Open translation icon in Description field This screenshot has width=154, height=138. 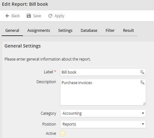point(142,83)
